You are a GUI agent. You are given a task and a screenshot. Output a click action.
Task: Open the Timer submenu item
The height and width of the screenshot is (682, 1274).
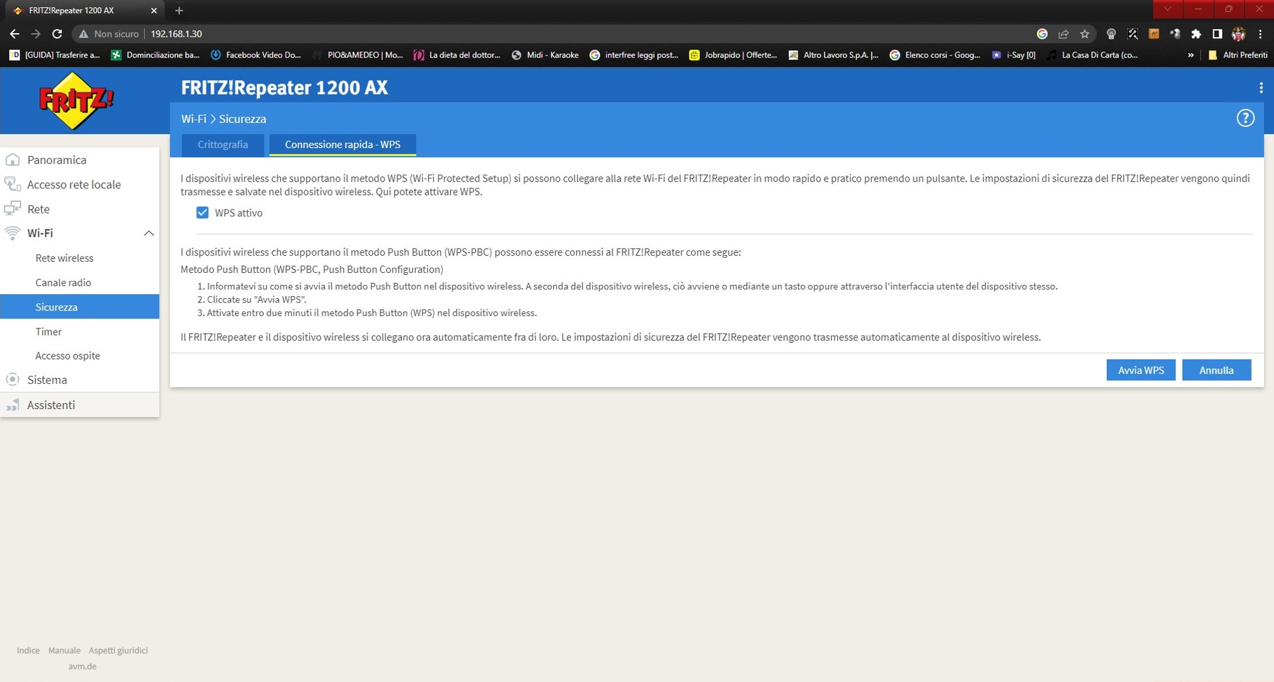tap(48, 331)
